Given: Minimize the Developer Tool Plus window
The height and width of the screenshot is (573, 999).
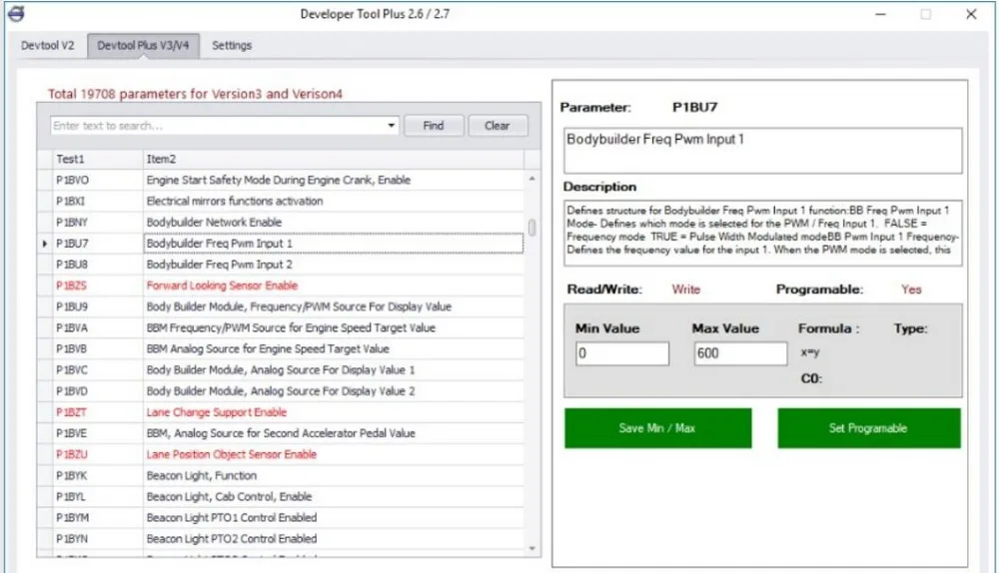Looking at the screenshot, I should pyautogui.click(x=880, y=14).
